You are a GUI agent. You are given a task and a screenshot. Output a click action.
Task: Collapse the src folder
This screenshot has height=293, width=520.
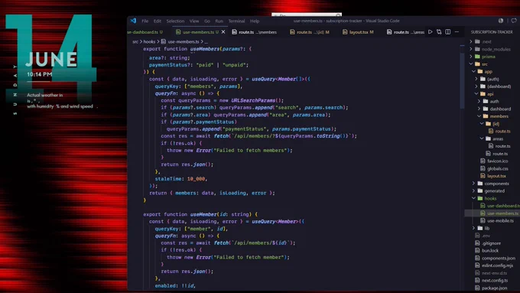[471, 64]
